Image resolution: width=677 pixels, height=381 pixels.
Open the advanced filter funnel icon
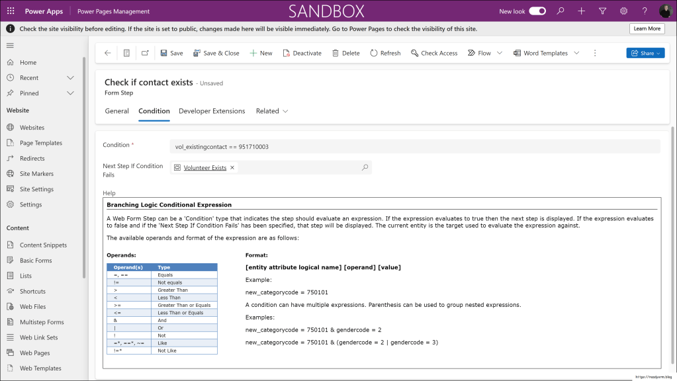(x=602, y=11)
